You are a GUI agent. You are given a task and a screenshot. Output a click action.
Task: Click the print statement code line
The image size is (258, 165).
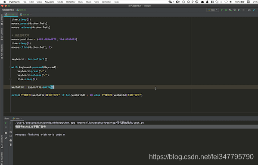coord(77,95)
